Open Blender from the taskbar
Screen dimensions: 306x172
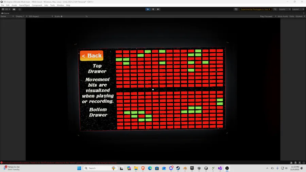coord(185,168)
